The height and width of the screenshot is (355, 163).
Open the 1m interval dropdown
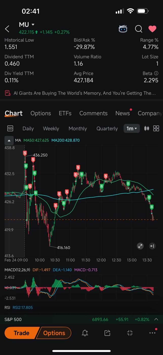[132, 128]
